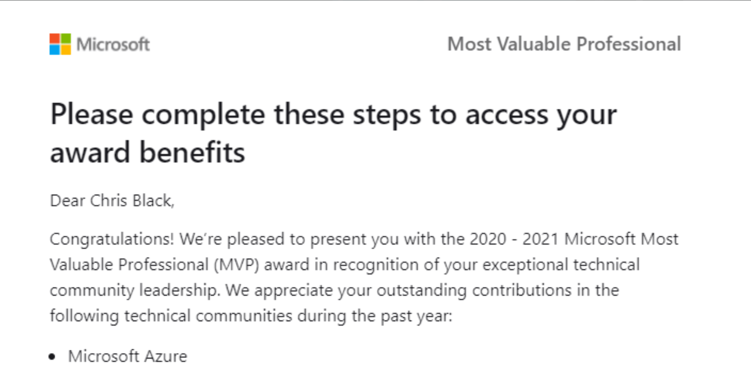Image resolution: width=751 pixels, height=375 pixels.
Task: Click the phrase "exceptional technical"
Action: pyautogui.click(x=561, y=265)
